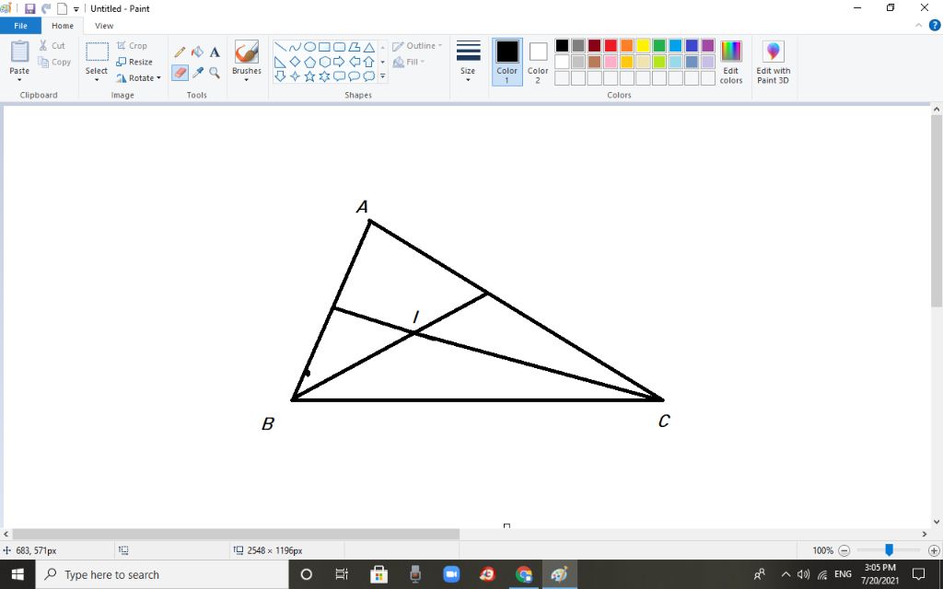Click the Resize button
The image size is (943, 589).
[x=134, y=62]
